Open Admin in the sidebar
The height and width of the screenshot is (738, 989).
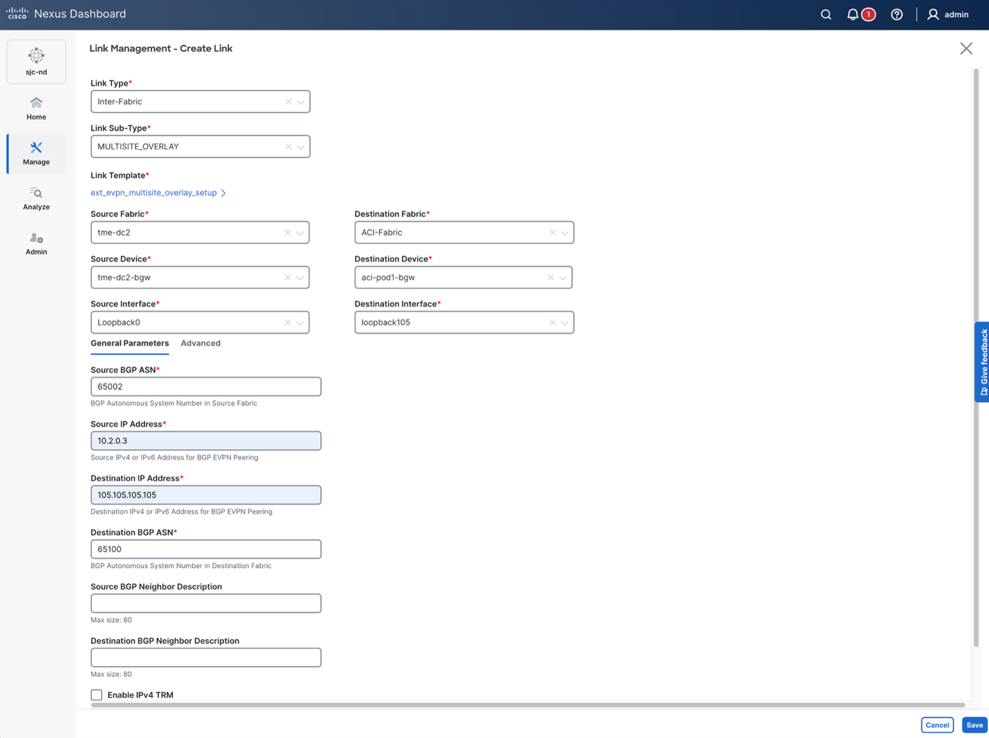[x=36, y=243]
